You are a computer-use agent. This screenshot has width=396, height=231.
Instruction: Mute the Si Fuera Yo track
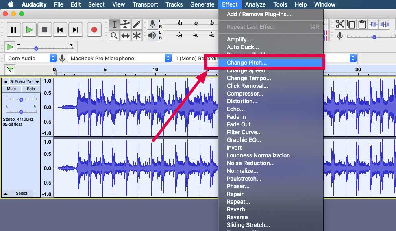11,89
